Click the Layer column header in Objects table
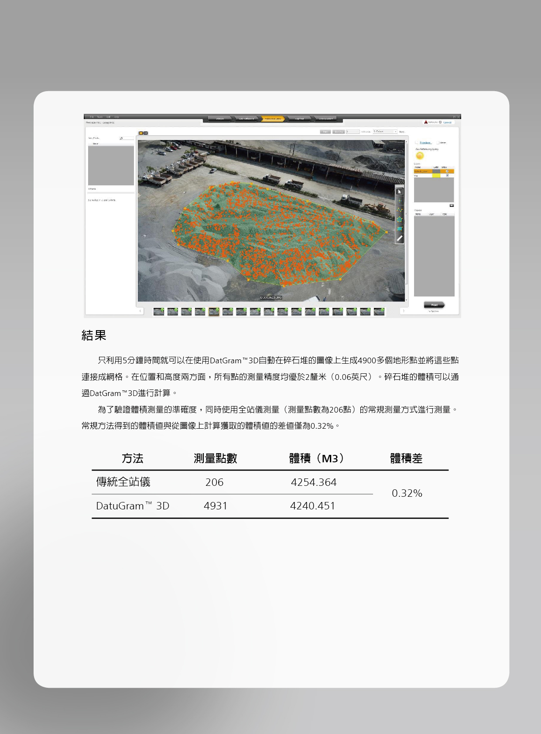This screenshot has width=541, height=734. point(431,214)
